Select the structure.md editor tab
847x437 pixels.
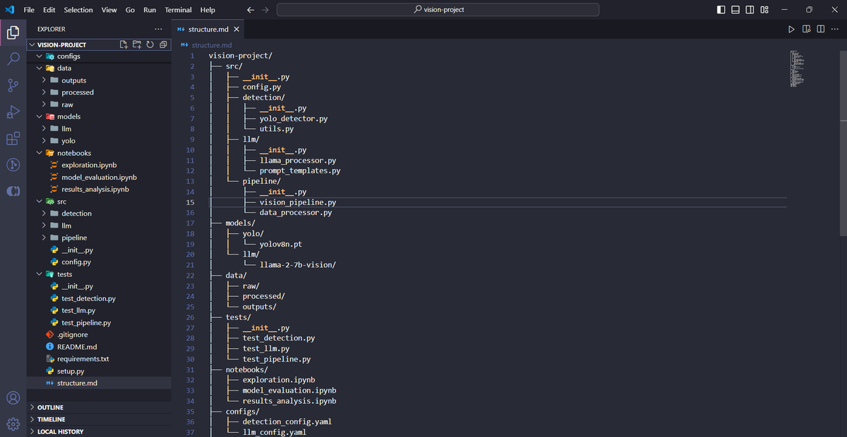click(x=208, y=30)
